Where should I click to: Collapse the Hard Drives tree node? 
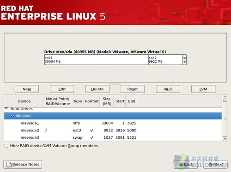tap(6, 108)
